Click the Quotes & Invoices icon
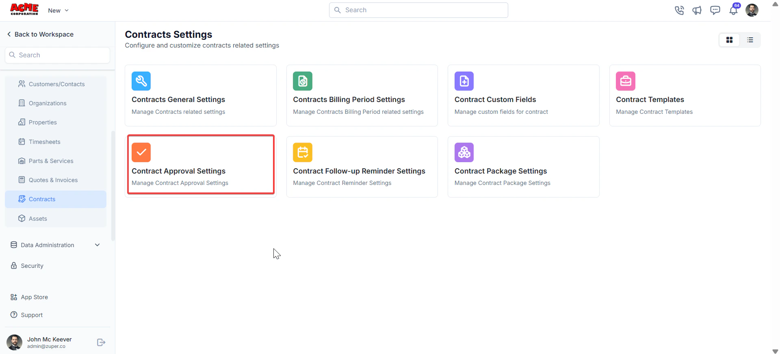The height and width of the screenshot is (354, 780). pyautogui.click(x=22, y=180)
